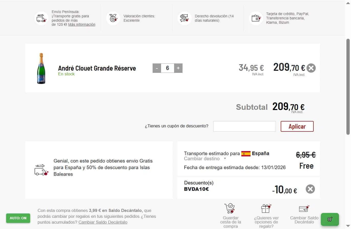The image size is (351, 229).
Task: Toggle the AUTO: ON button
Action: (x=18, y=218)
